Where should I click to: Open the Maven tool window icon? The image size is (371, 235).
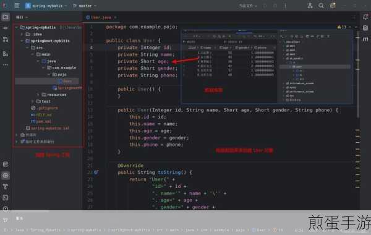(x=365, y=39)
